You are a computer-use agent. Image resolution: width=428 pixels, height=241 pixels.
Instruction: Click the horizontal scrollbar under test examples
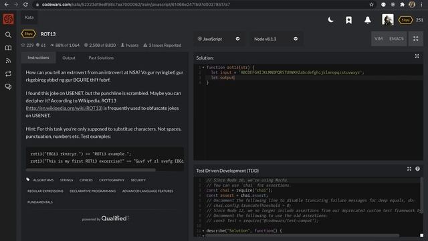pos(91,170)
